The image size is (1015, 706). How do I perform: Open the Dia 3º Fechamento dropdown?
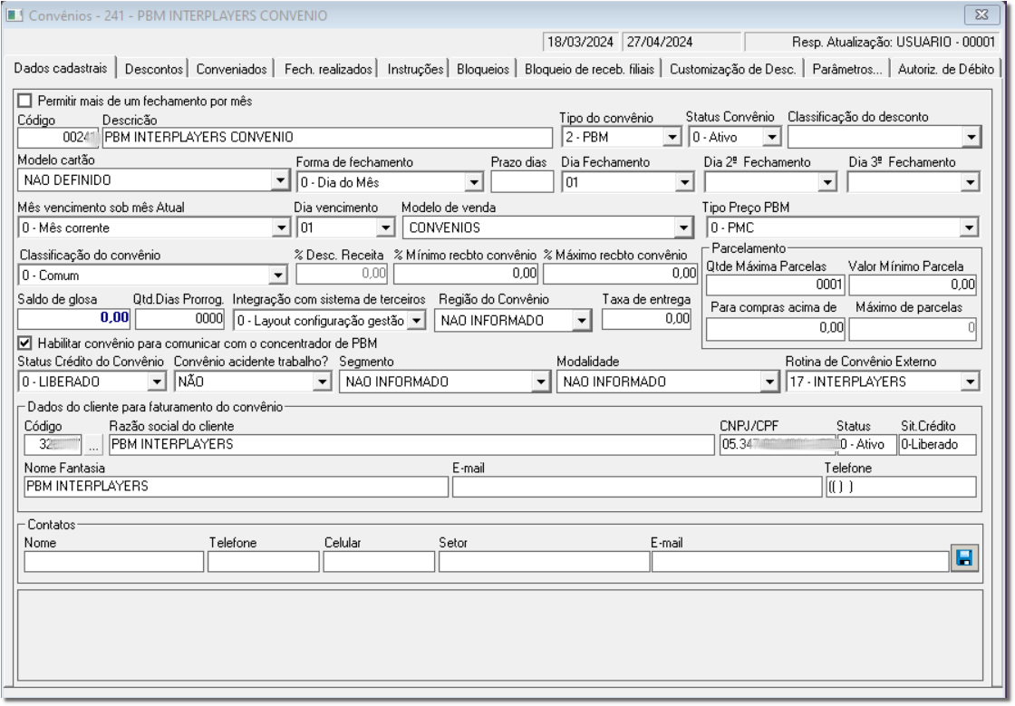(x=970, y=182)
